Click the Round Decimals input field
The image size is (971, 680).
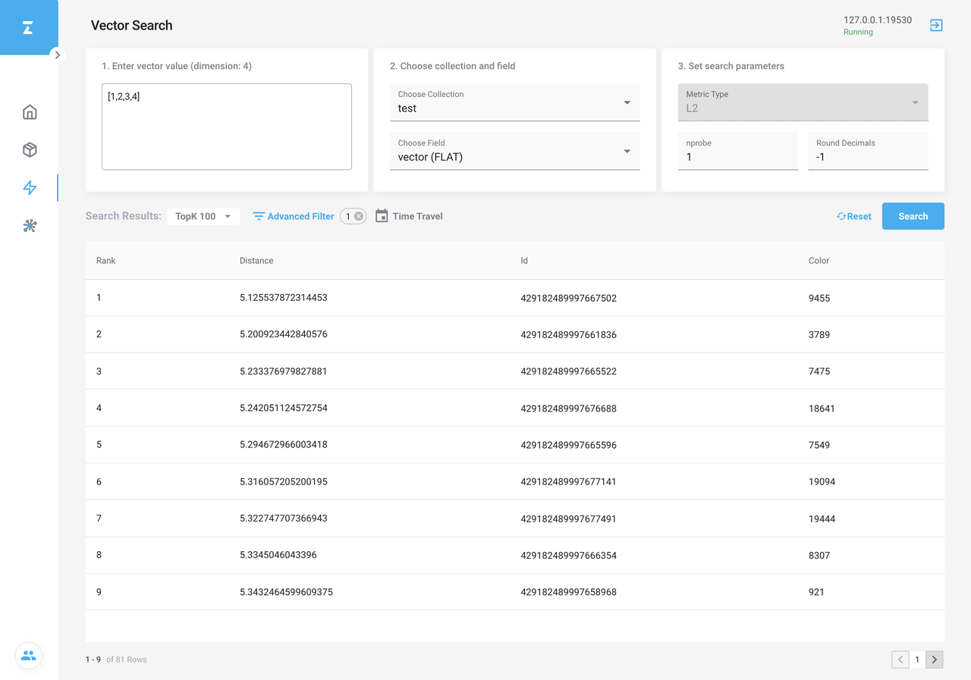(868, 157)
